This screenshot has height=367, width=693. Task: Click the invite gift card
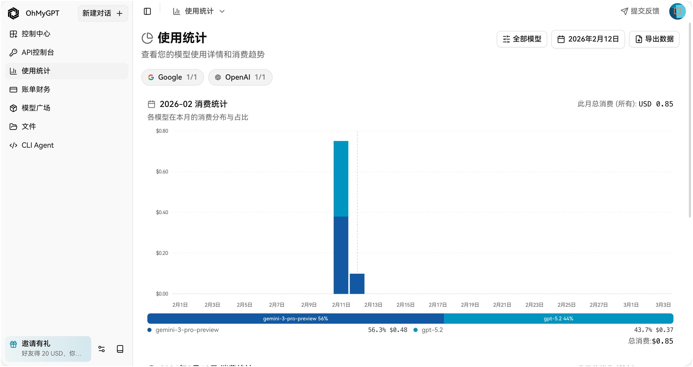click(48, 348)
